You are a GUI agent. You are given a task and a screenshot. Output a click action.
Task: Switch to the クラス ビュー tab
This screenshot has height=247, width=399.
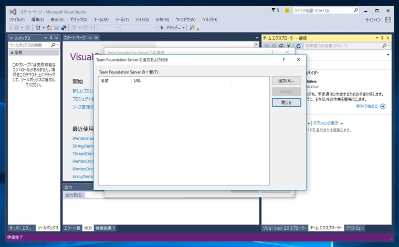coord(354,228)
